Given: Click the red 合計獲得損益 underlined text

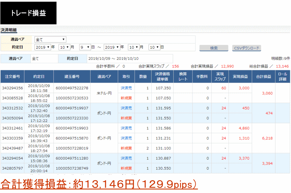Looking at the screenshot, I should (99, 184).
